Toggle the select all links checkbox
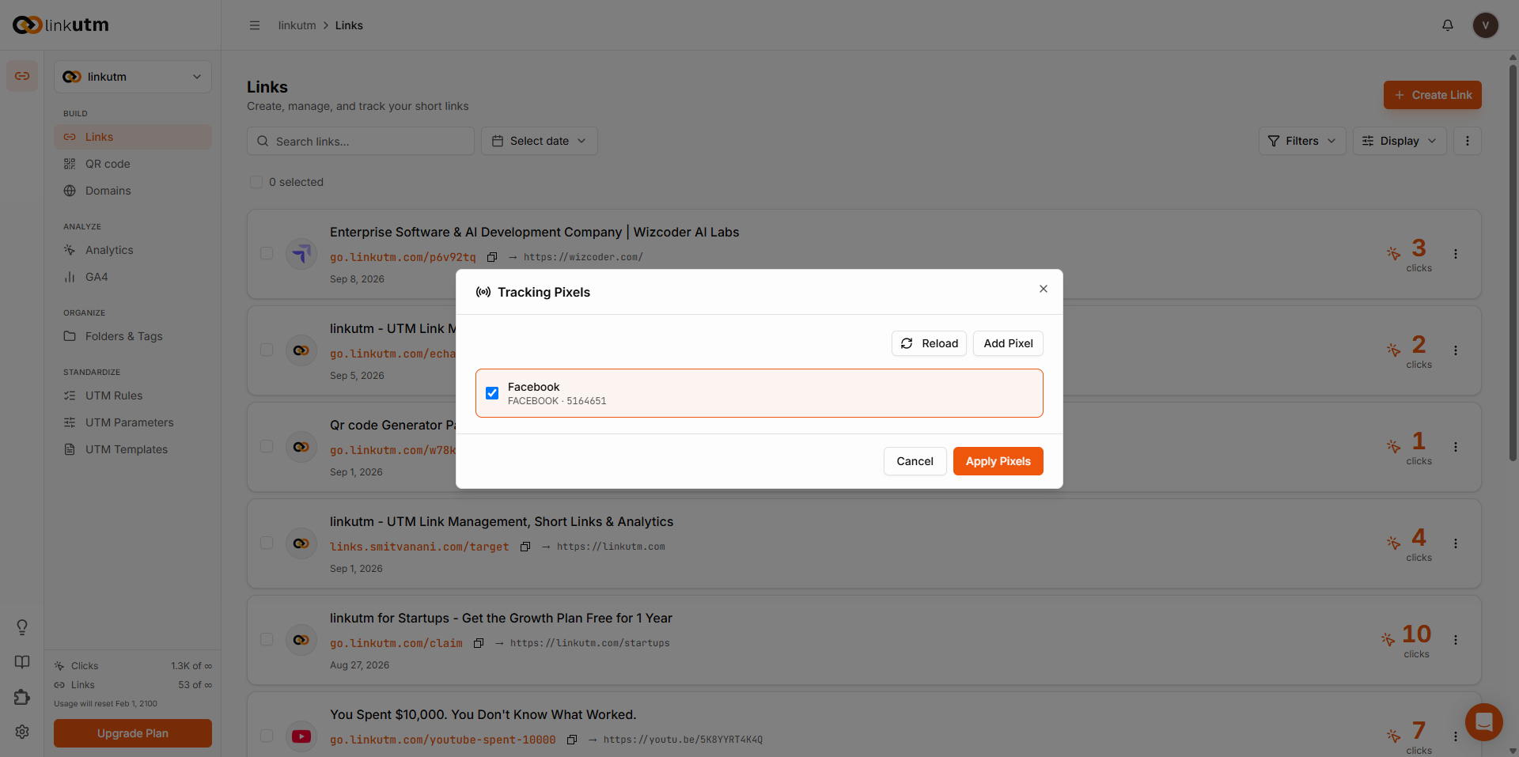The image size is (1519, 757). pos(256,182)
